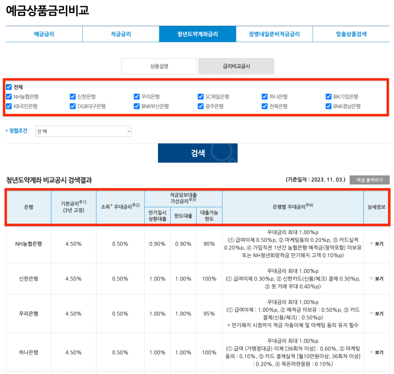Show the 상품설명 sub-tab
The height and width of the screenshot is (374, 394).
point(159,66)
